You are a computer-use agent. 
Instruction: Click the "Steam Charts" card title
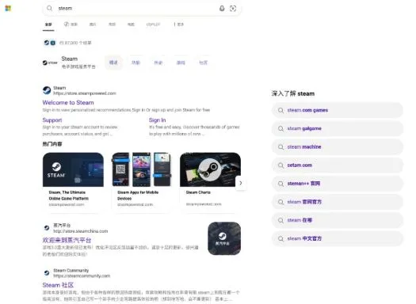198,192
